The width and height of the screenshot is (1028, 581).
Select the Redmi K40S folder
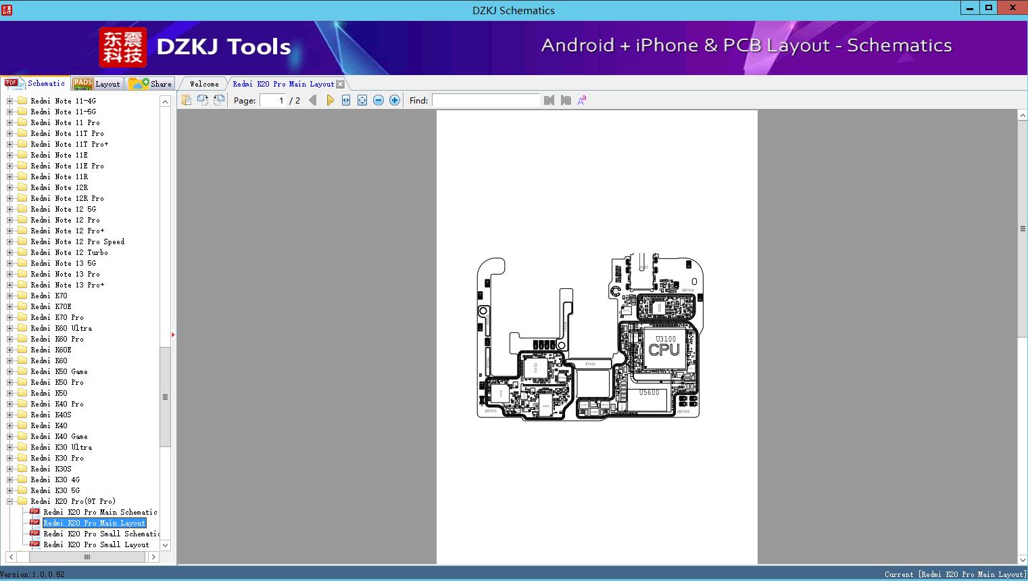(x=51, y=415)
